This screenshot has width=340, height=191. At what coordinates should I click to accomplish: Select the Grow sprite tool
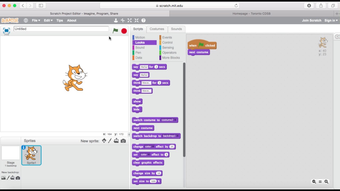130,20
